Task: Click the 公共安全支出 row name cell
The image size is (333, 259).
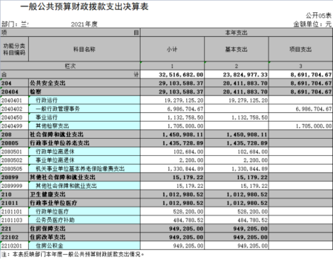Action: point(84,83)
